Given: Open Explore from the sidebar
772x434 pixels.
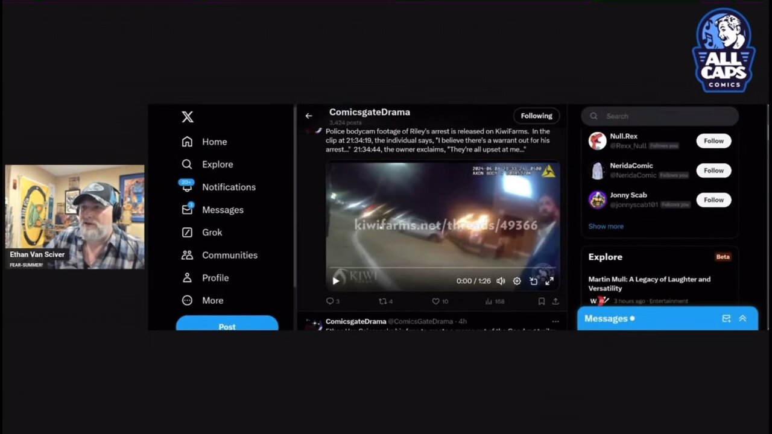Looking at the screenshot, I should point(207,164).
